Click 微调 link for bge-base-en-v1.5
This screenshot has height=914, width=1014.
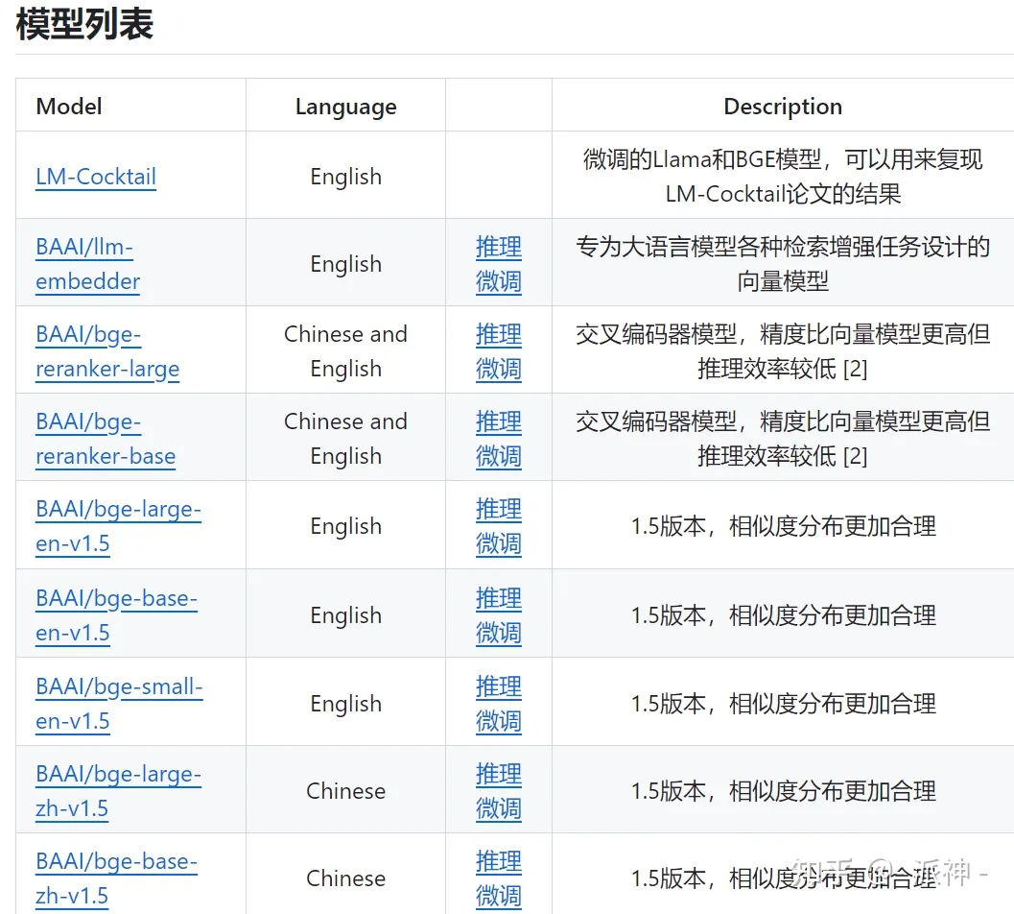(499, 633)
